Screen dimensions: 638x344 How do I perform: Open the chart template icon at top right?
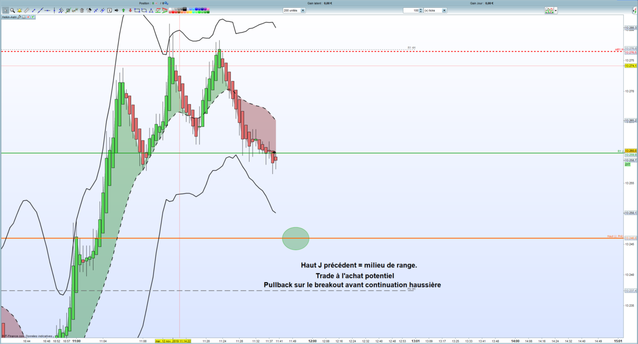pyautogui.click(x=549, y=10)
